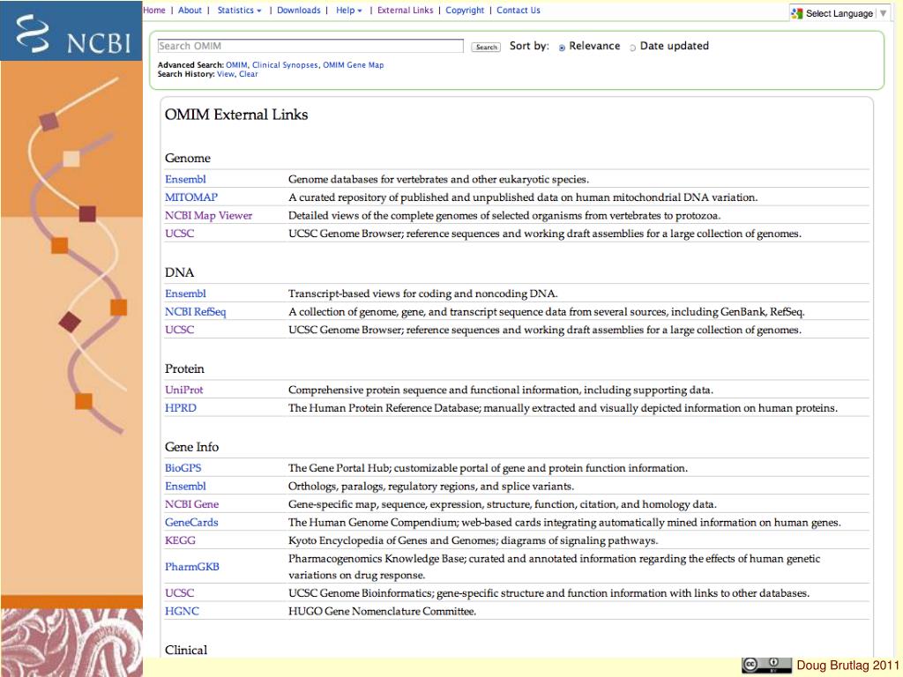Open the External Links menu item
The image size is (903, 677).
pyautogui.click(x=405, y=11)
